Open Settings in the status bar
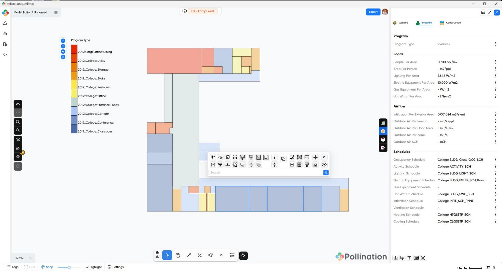 click(x=116, y=267)
